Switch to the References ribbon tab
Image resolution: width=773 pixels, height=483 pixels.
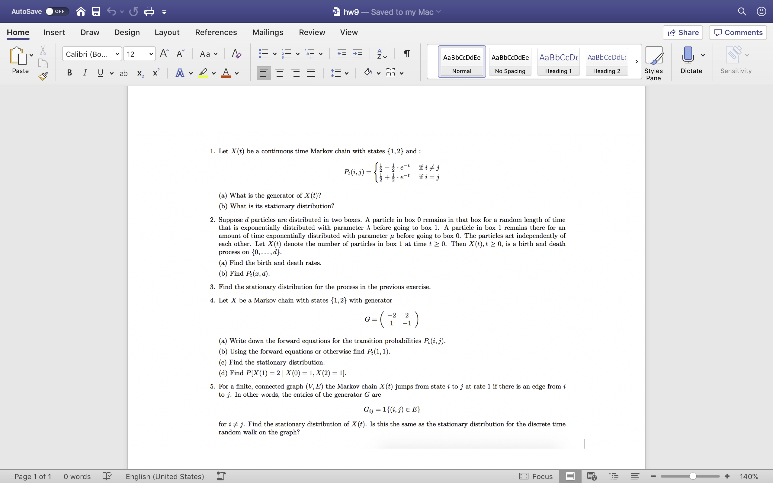coord(216,32)
